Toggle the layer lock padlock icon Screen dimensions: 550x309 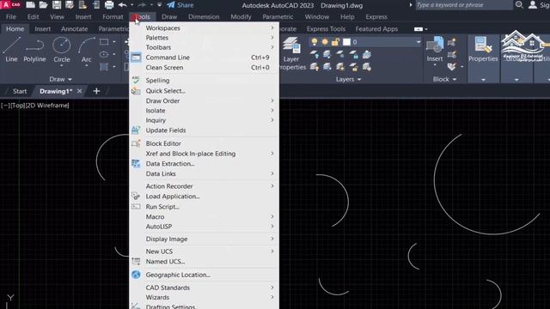[x=335, y=42]
